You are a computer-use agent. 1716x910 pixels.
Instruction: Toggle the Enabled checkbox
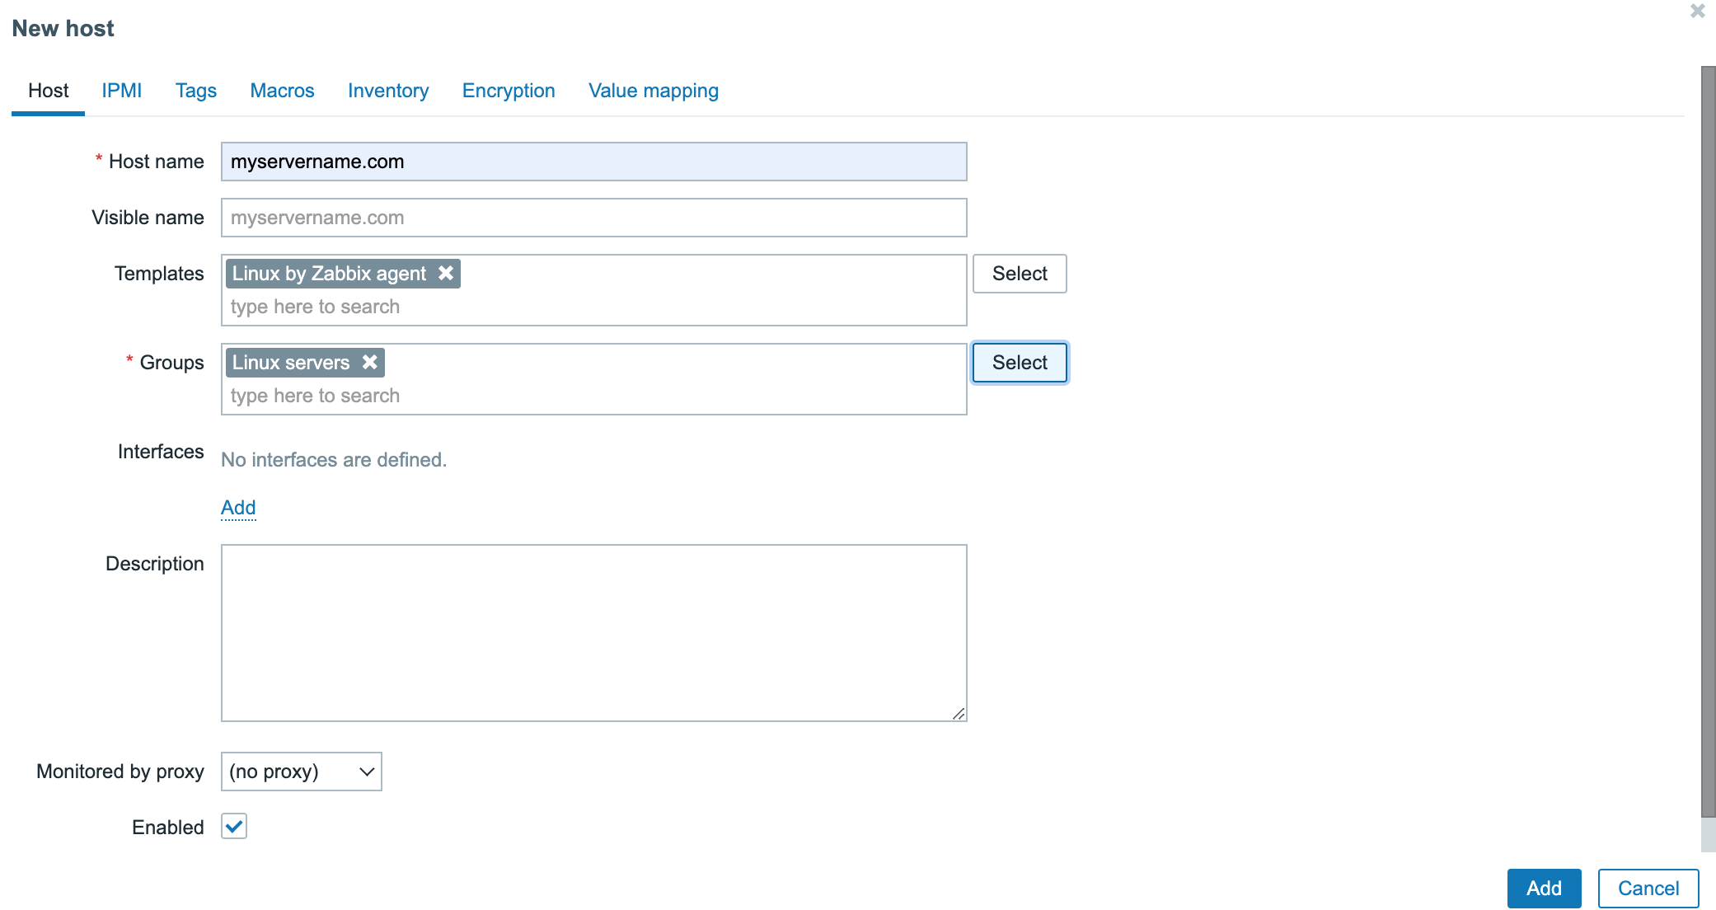(x=234, y=826)
